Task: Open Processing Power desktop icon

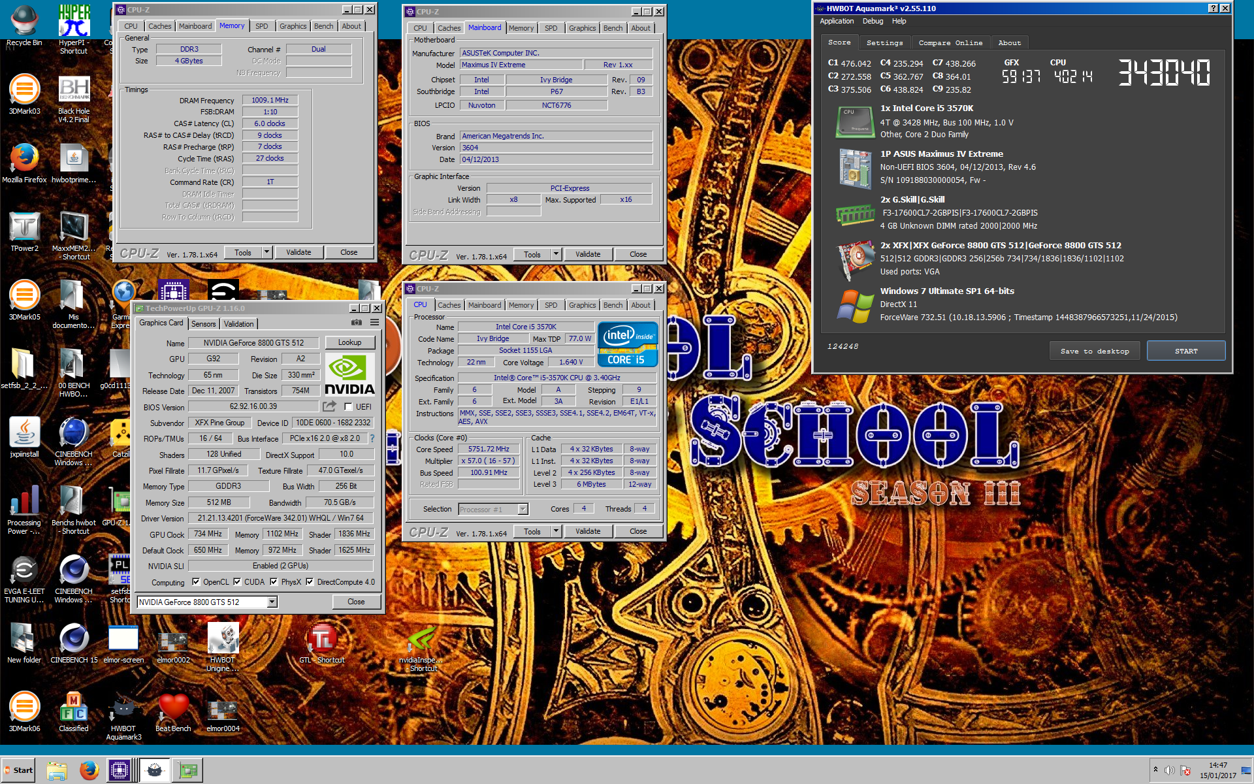Action: (x=24, y=510)
